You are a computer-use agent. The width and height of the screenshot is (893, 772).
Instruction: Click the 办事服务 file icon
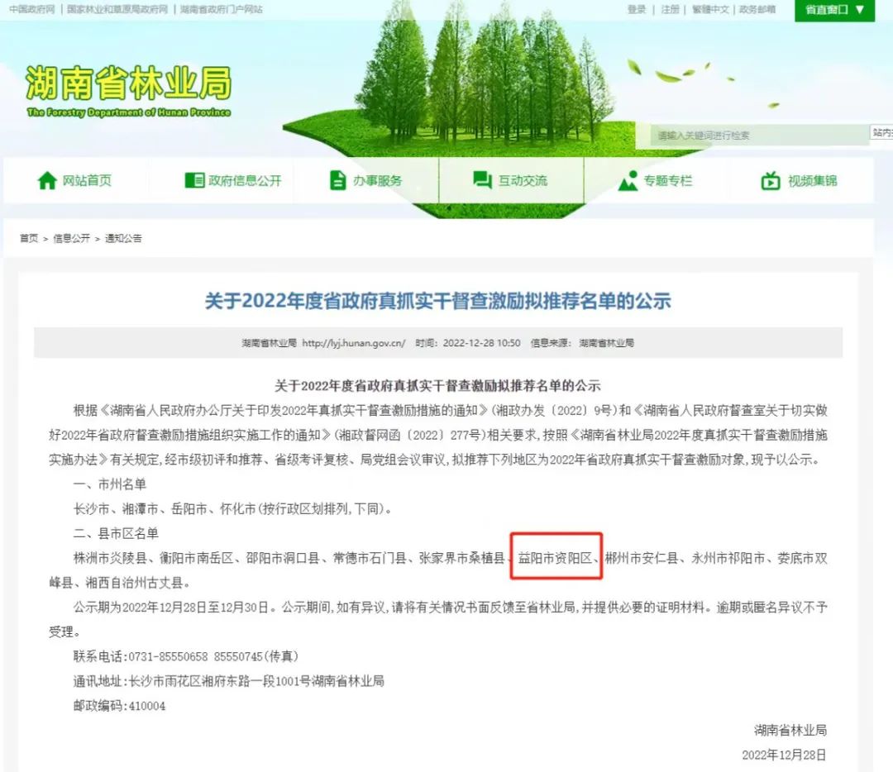[337, 180]
